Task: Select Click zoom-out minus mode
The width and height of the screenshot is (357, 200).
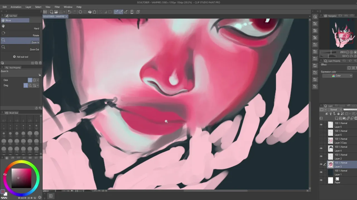Action: point(34,80)
